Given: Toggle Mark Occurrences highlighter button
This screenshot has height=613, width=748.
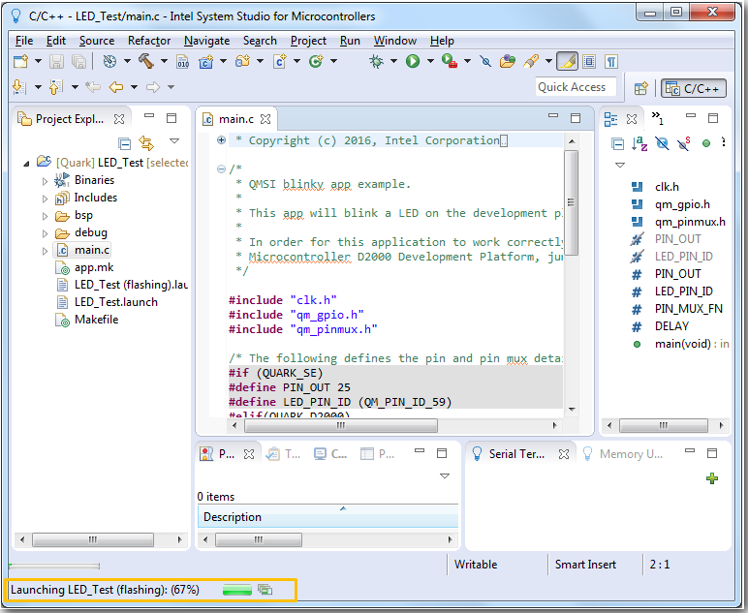Looking at the screenshot, I should coord(567,61).
